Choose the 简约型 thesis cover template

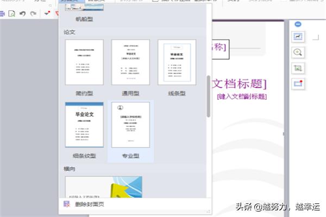pos(84,62)
